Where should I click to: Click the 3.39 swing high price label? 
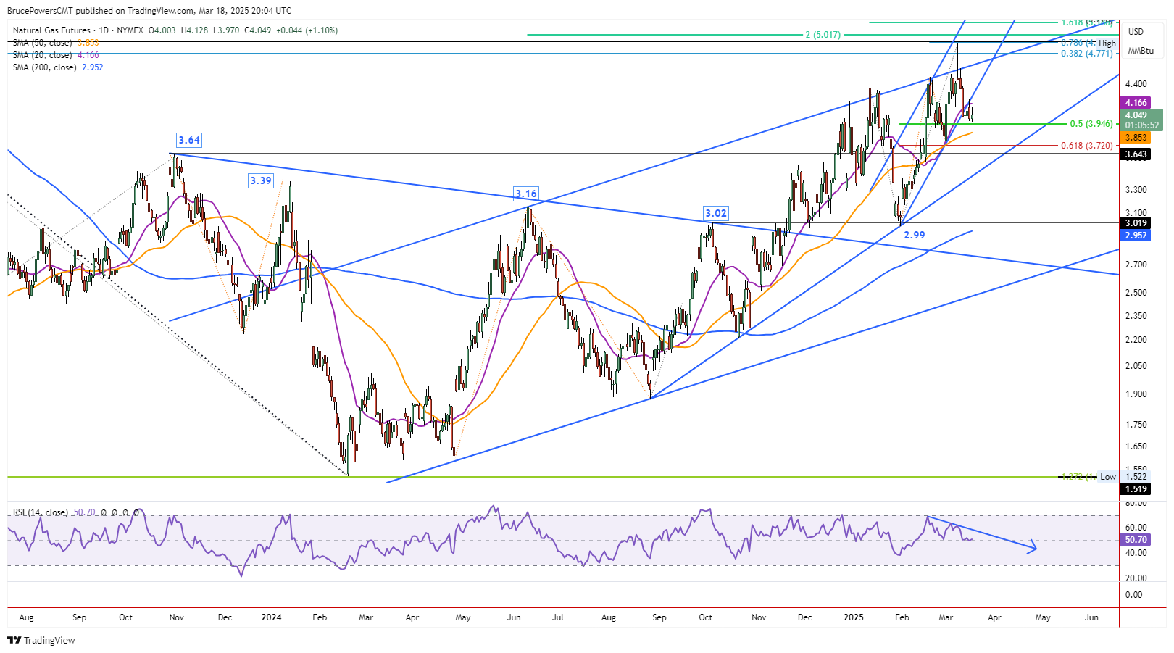(260, 180)
